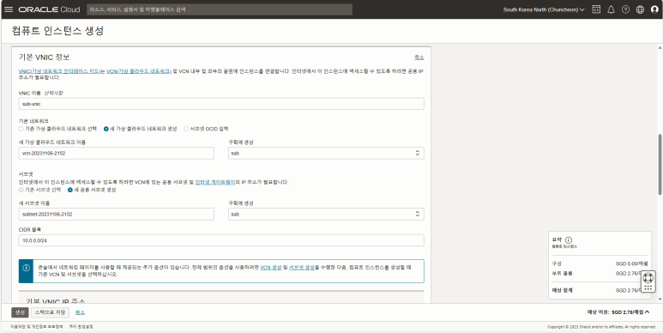This screenshot has height=333, width=663.
Task: Click the CIDR 블록 field 10.0.0.0/24
Action: 221,240
